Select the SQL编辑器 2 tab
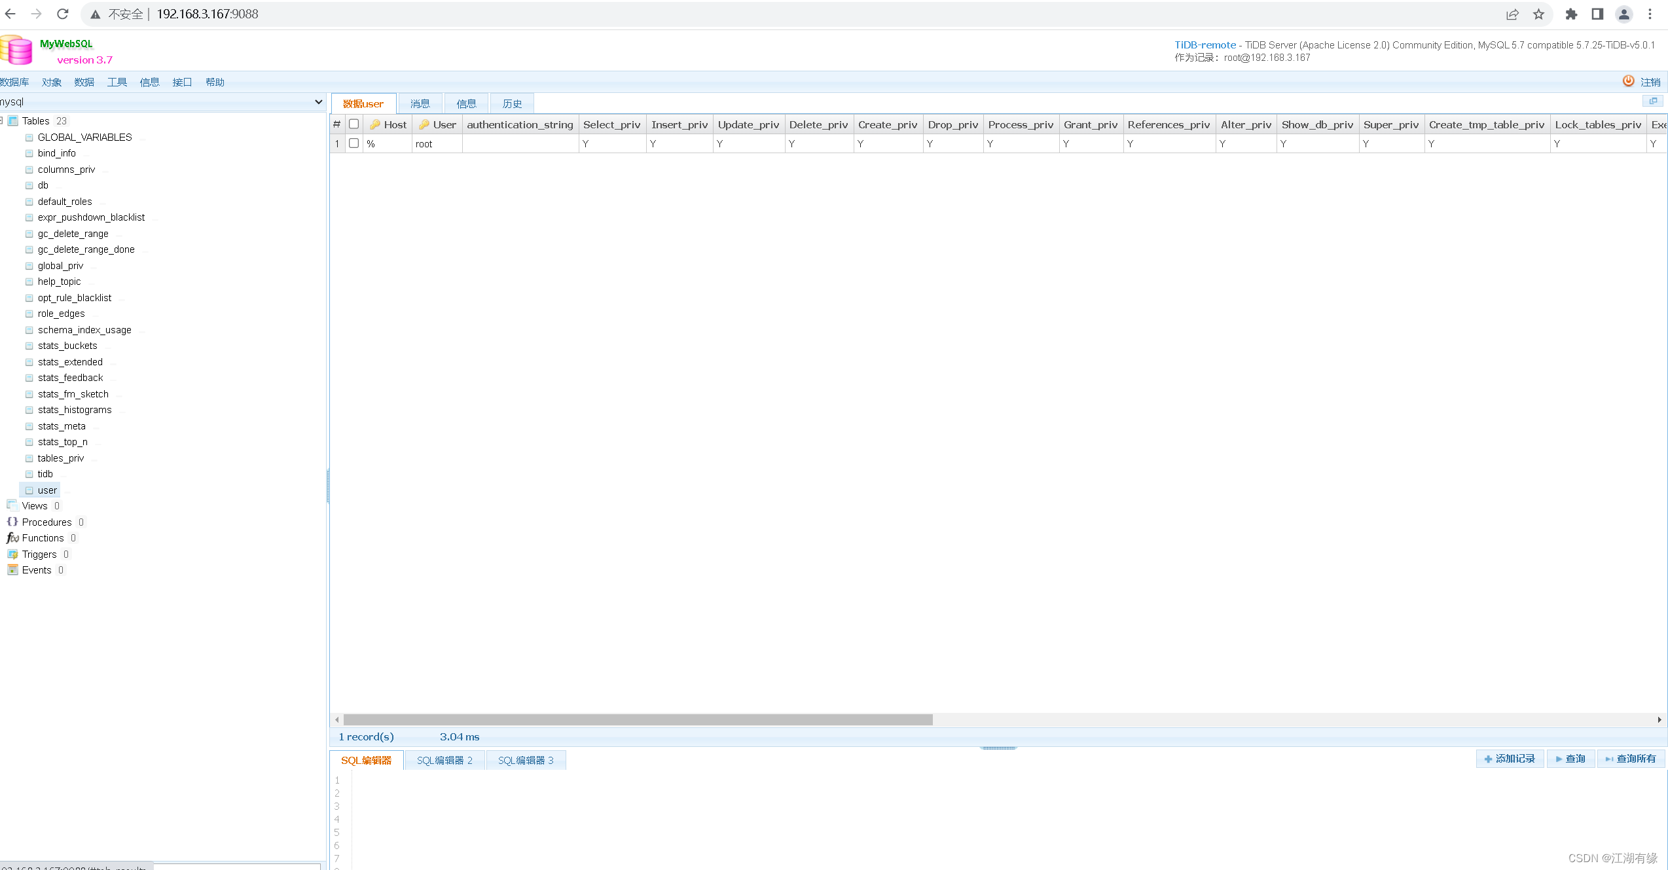The height and width of the screenshot is (870, 1668). [x=444, y=759]
